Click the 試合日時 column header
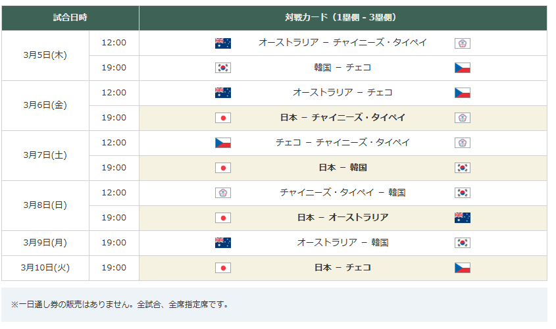Viewport: 556px width, 329px height. pos(70,18)
